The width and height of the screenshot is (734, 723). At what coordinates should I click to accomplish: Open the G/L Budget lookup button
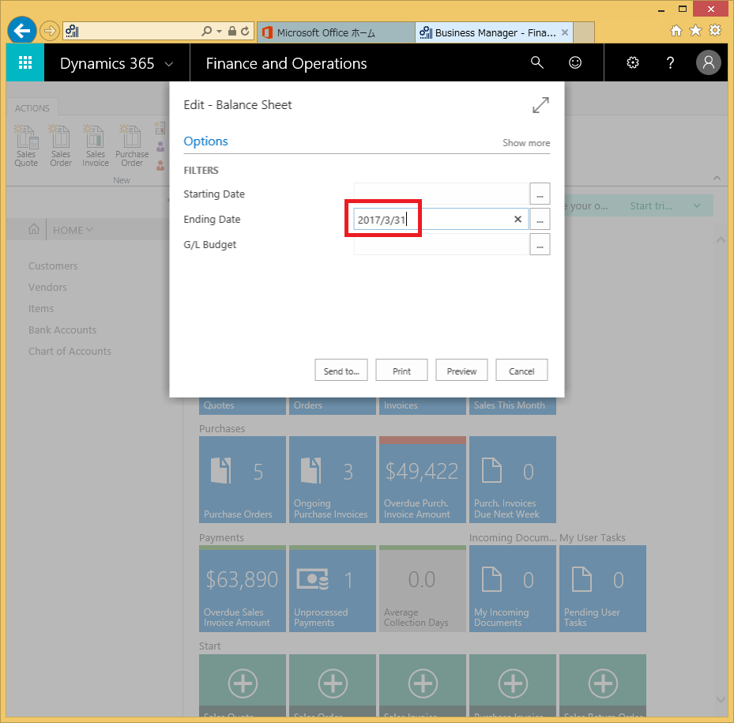pyautogui.click(x=540, y=244)
